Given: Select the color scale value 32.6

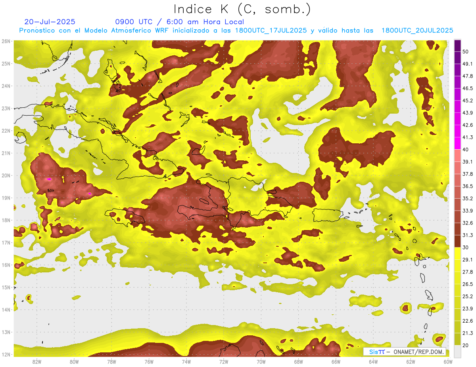Looking at the screenshot, I should (468, 223).
